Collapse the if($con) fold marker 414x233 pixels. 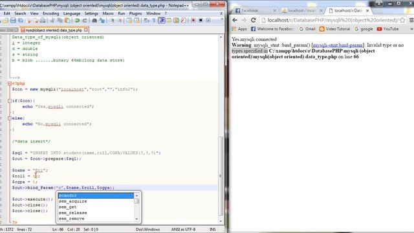tap(10, 101)
